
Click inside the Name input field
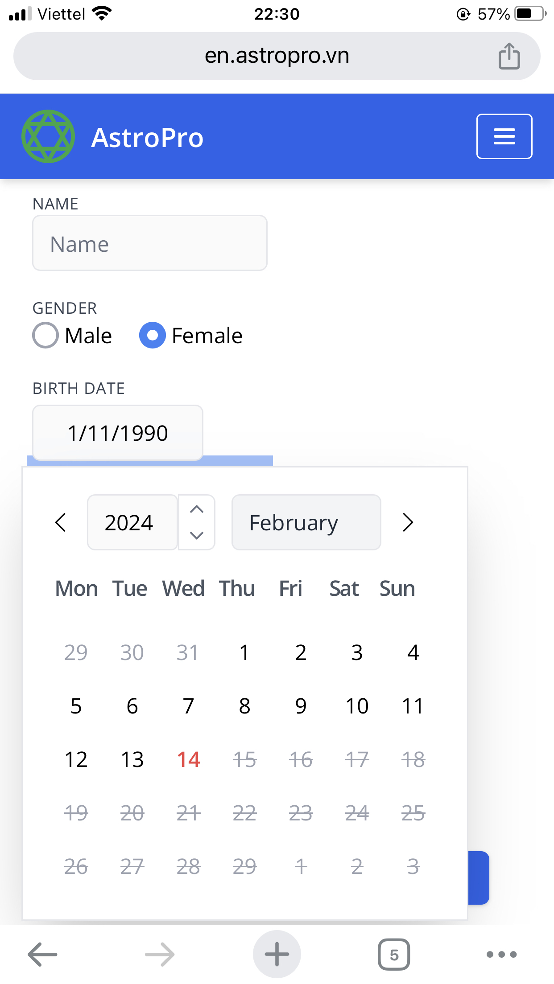(149, 243)
